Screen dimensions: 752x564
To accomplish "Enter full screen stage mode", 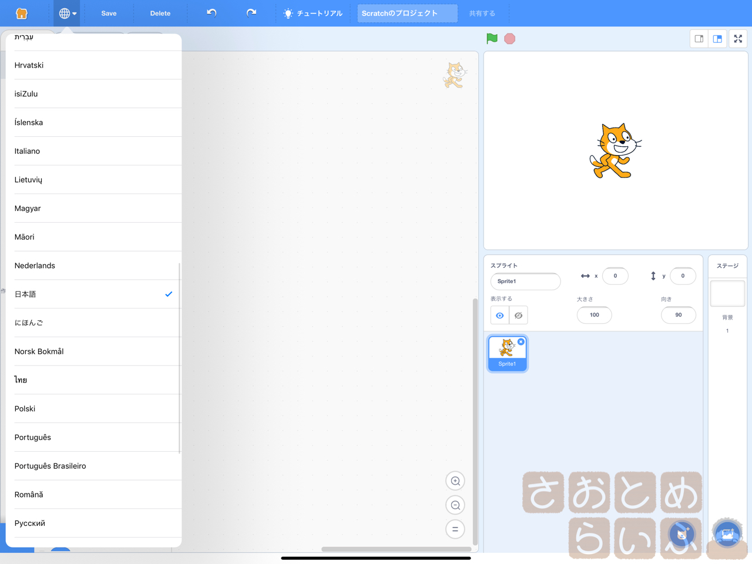I will tap(738, 39).
